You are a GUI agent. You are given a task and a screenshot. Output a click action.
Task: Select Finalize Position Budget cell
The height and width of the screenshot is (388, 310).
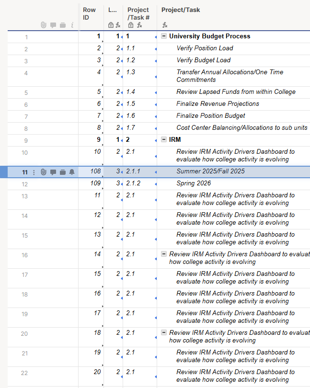tap(233, 116)
